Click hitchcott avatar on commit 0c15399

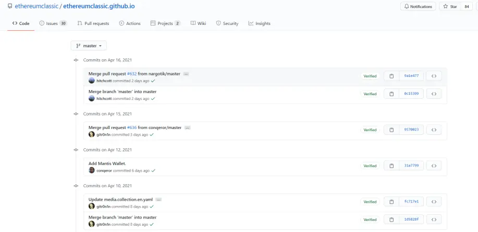coord(92,98)
